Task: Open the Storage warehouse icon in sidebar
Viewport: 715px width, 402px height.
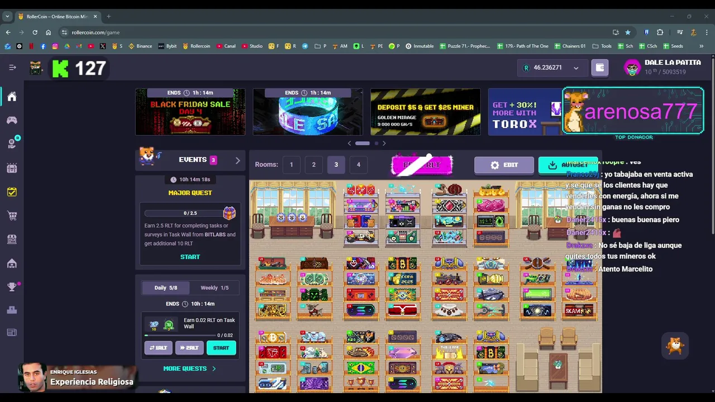Action: pyautogui.click(x=12, y=263)
